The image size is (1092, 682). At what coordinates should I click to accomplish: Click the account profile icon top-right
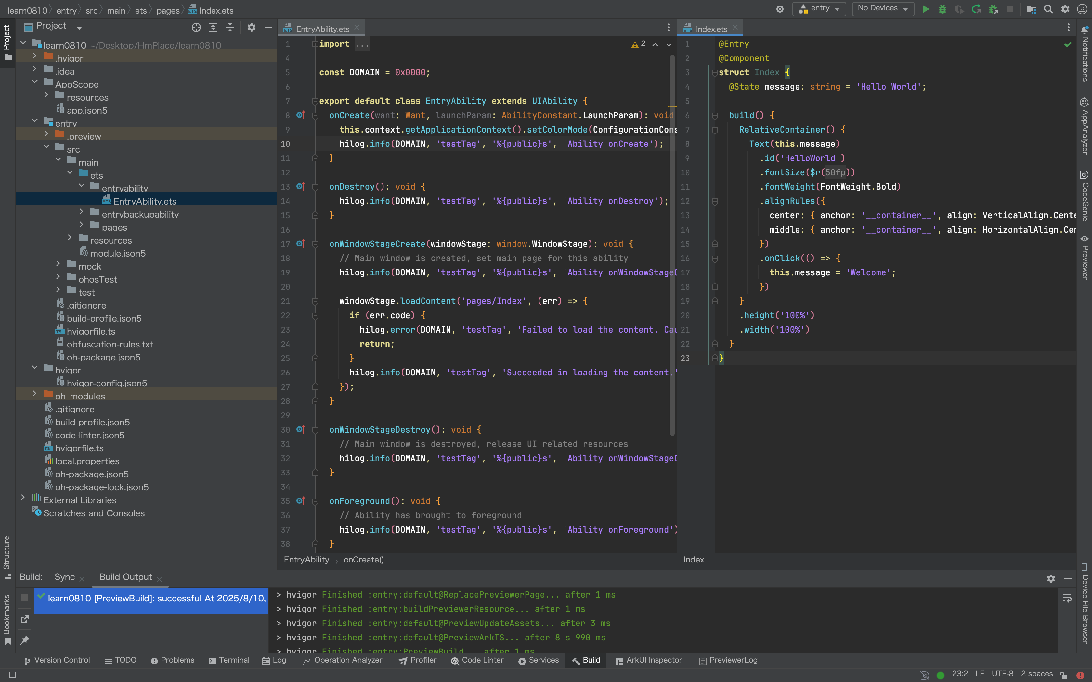coord(1082,9)
